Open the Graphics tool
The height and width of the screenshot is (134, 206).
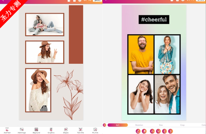point(51,131)
